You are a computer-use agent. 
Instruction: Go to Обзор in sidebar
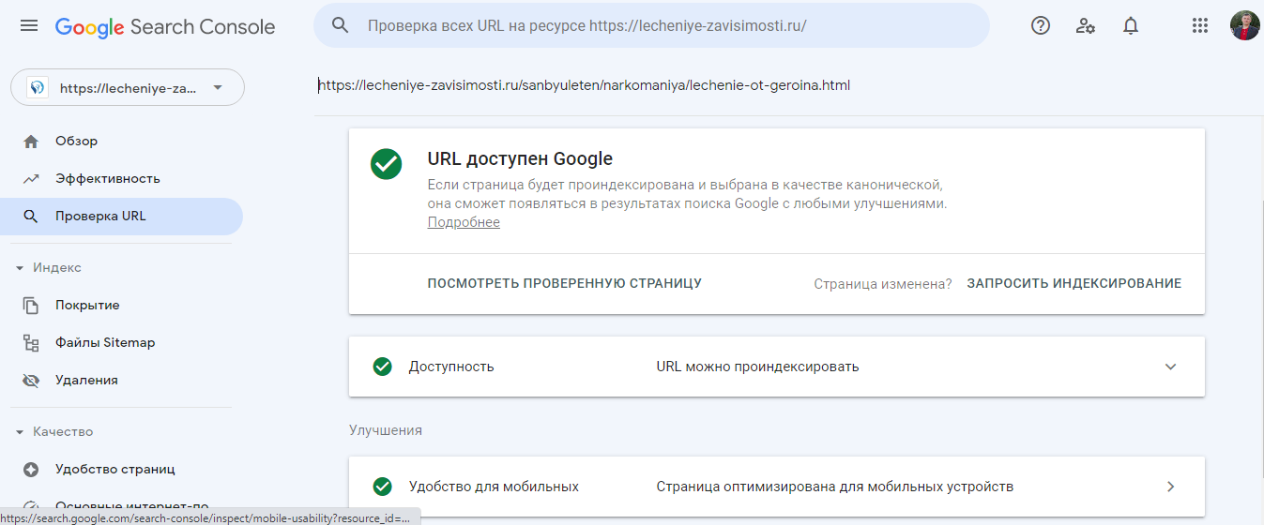[x=76, y=142]
